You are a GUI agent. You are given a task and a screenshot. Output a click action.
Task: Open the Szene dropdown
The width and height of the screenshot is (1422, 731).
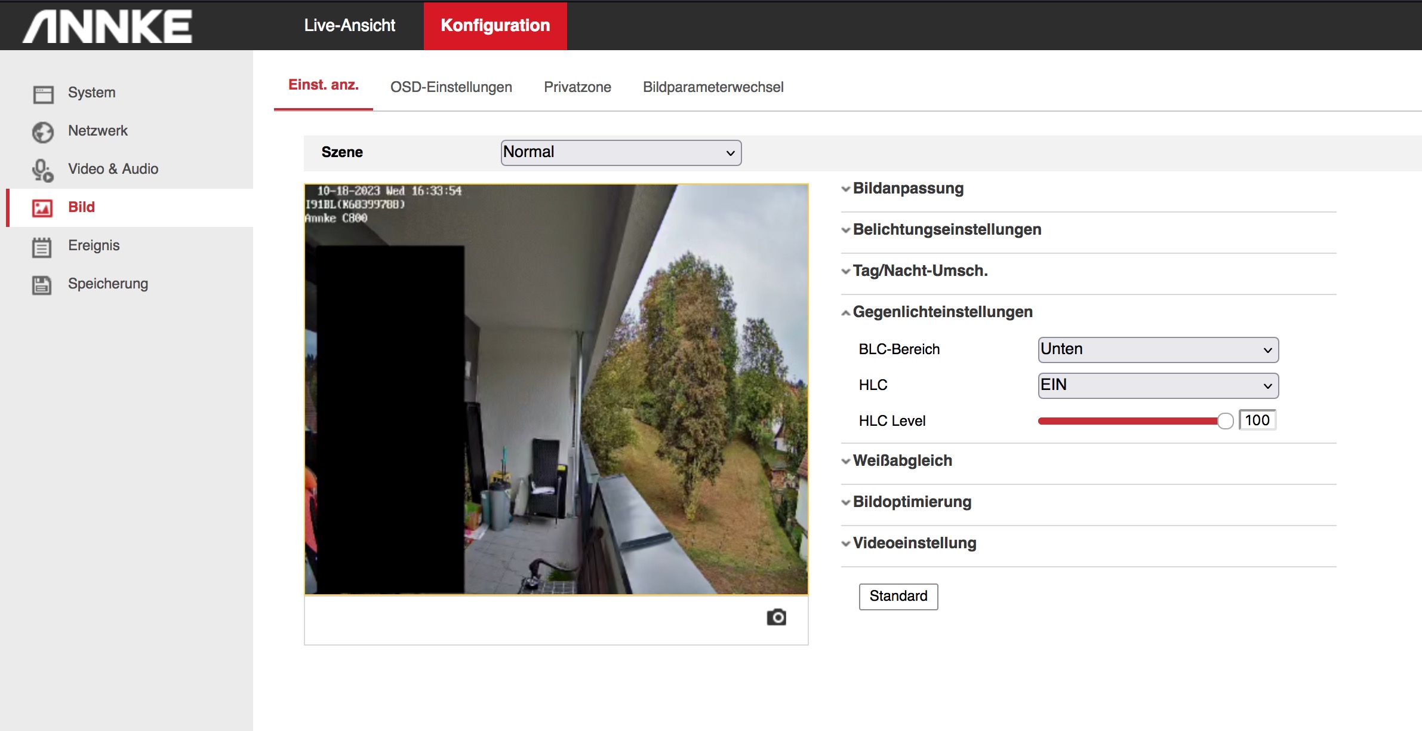621,153
